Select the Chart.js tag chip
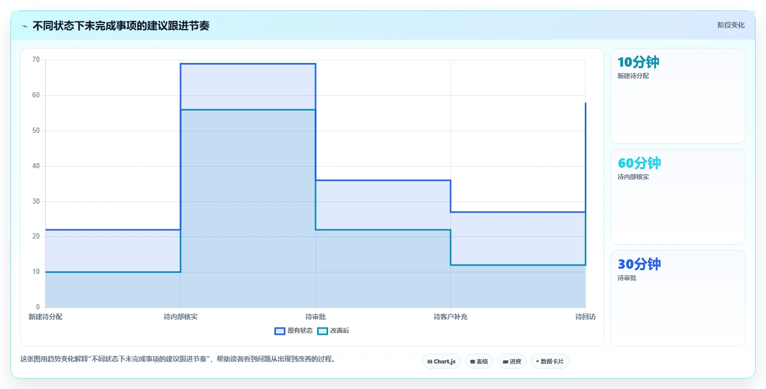 (441, 361)
